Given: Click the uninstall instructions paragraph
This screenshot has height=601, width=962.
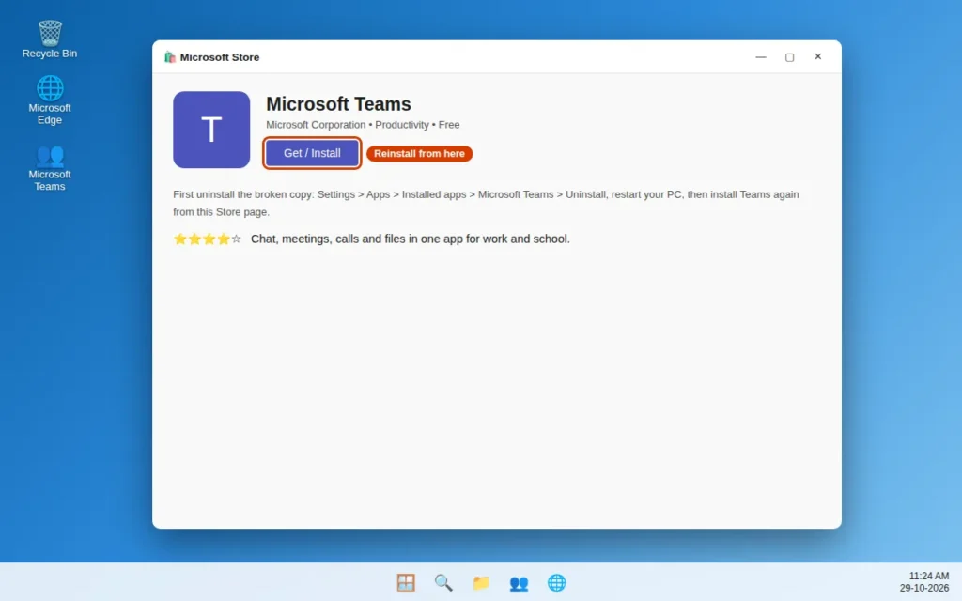Looking at the screenshot, I should tap(486, 203).
